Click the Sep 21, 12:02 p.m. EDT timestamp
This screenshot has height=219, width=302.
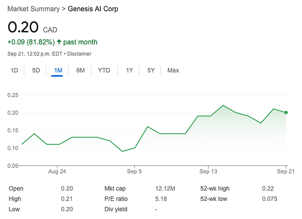35,54
